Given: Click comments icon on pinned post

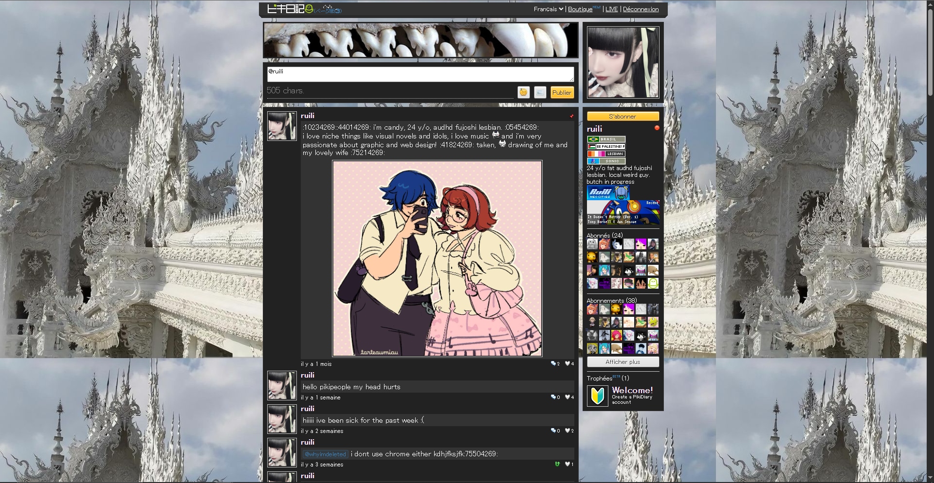Looking at the screenshot, I should pos(554,363).
